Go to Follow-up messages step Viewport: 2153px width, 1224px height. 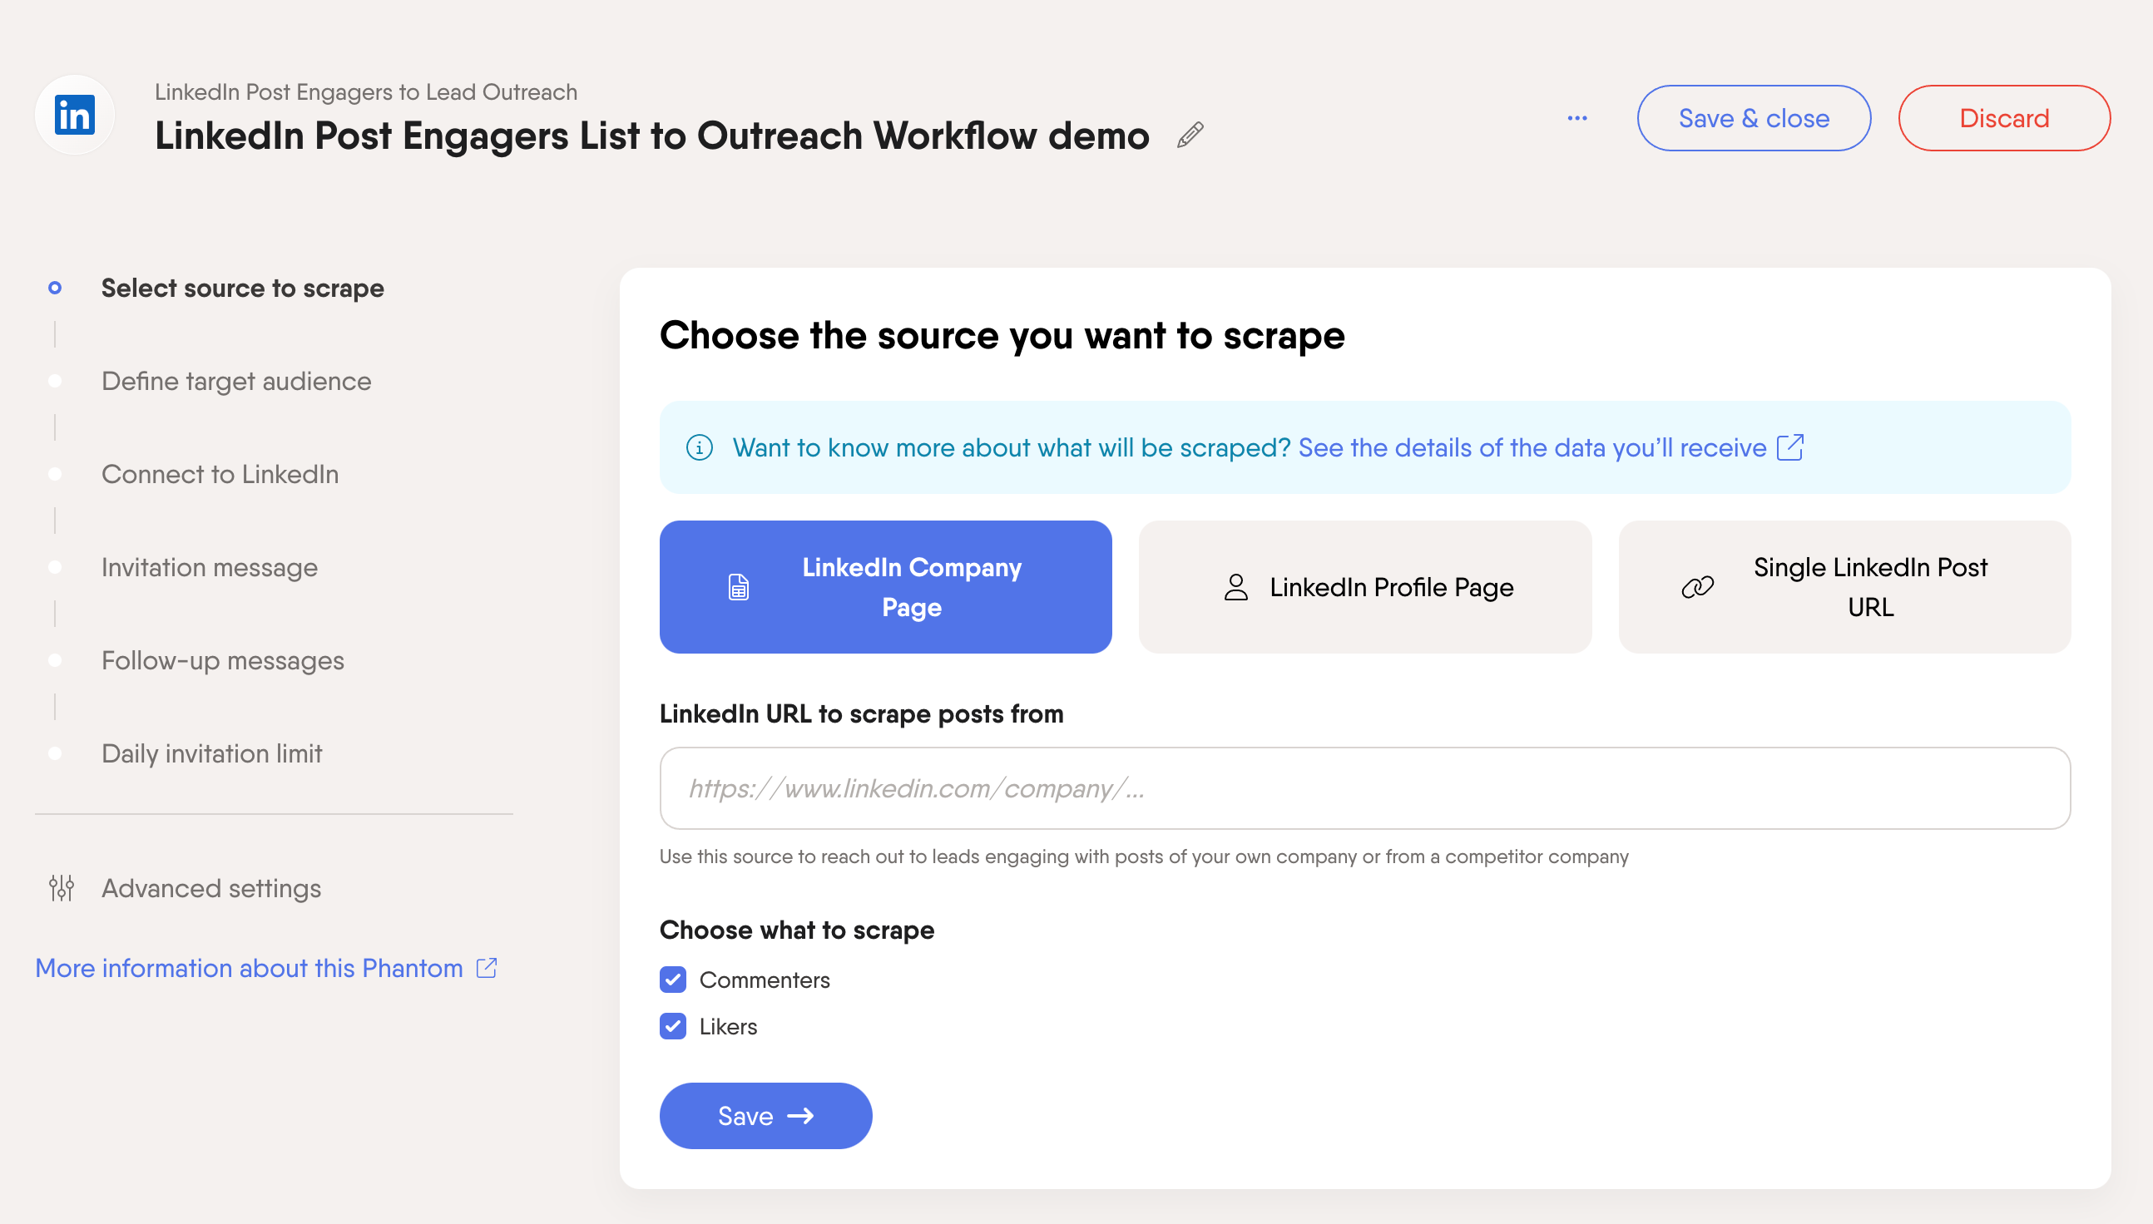click(223, 661)
